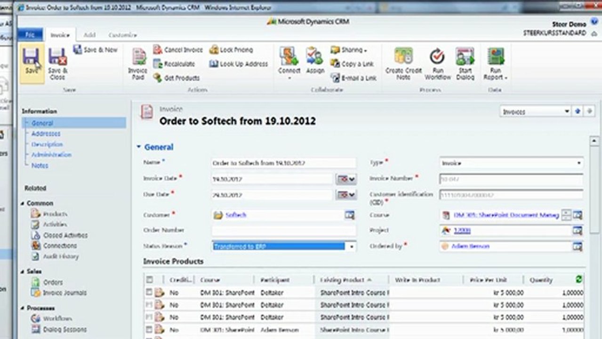The height and width of the screenshot is (339, 602).
Task: Click Save & New in the ribbon
Action: click(95, 50)
